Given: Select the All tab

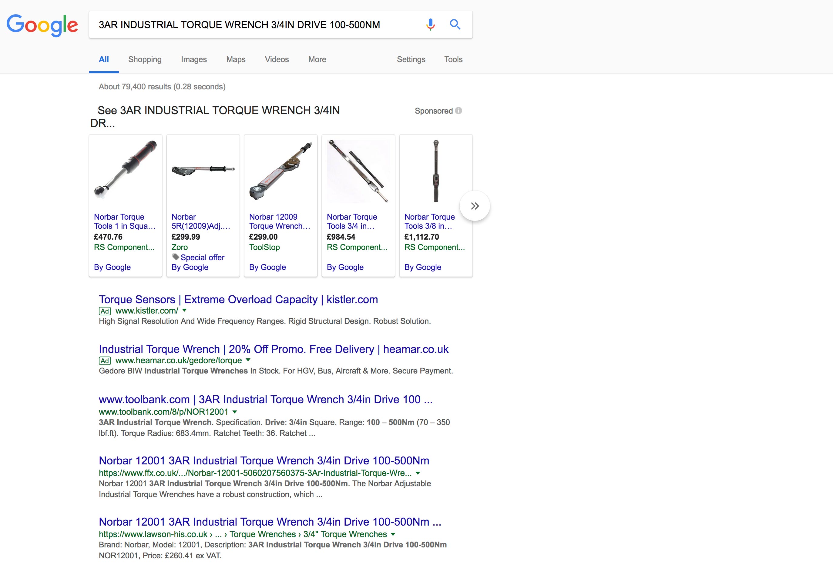Looking at the screenshot, I should 104,59.
